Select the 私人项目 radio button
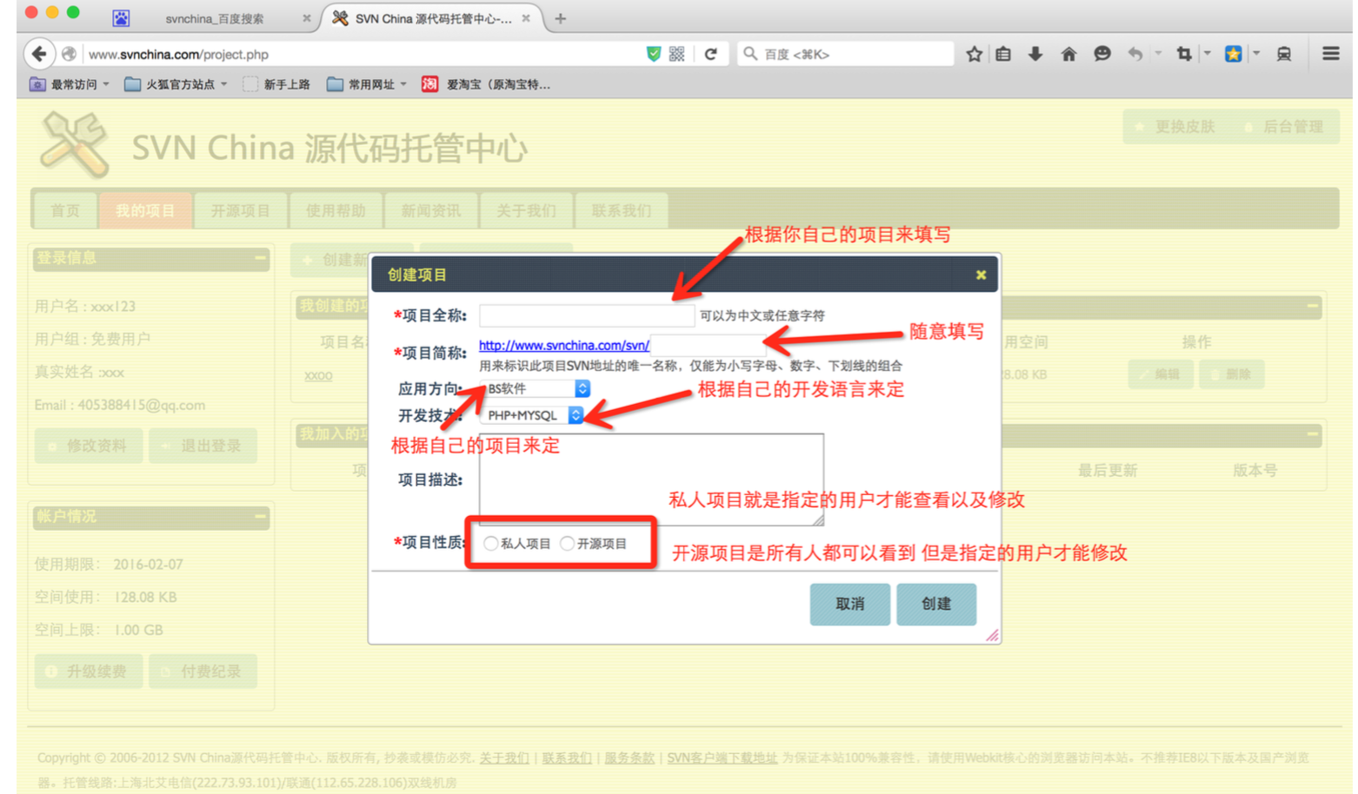1358x794 pixels. [491, 543]
